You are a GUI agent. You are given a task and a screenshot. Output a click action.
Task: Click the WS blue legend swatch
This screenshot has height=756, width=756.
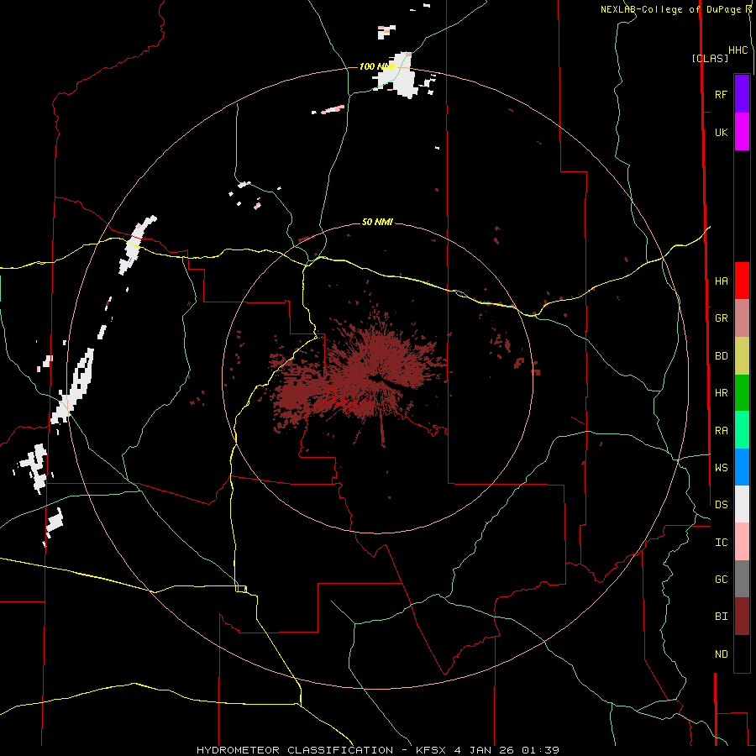point(742,467)
